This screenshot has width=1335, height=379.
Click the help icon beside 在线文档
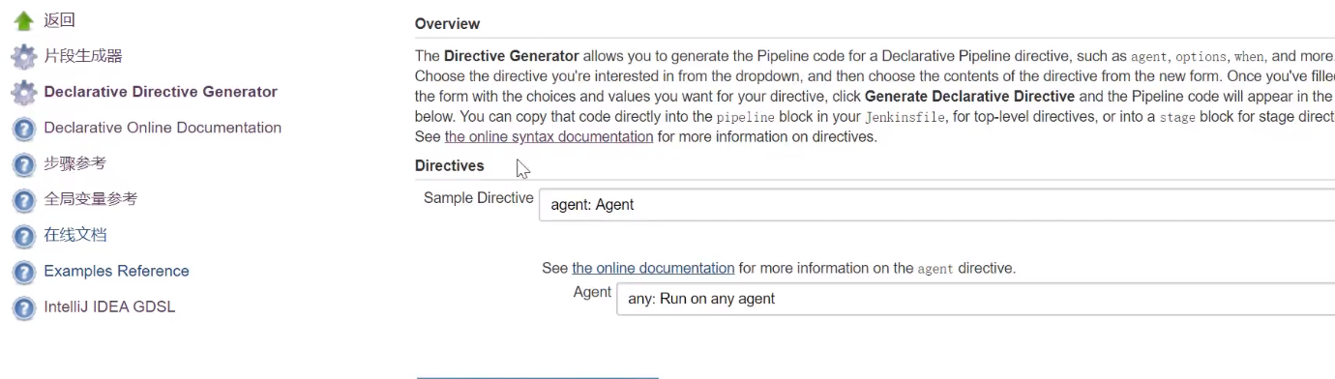tap(23, 236)
